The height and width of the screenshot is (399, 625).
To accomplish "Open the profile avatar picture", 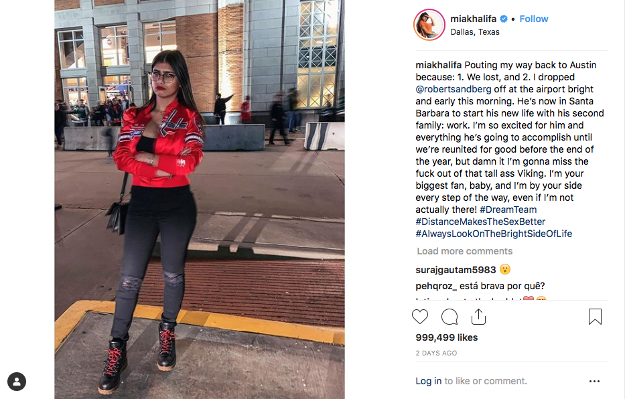I will [x=429, y=25].
